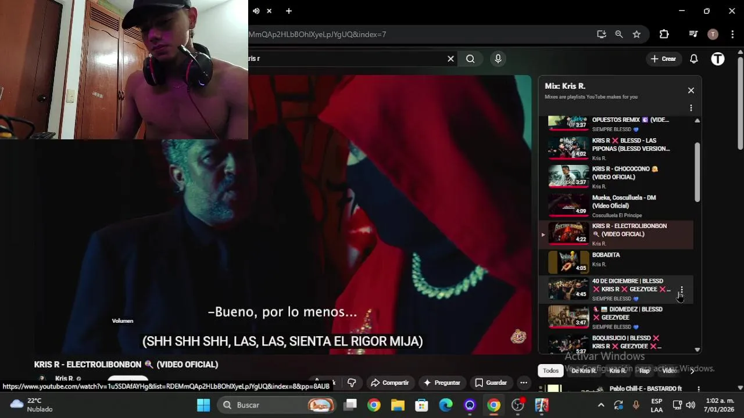Click the Compartir button
This screenshot has width=744, height=418.
pyautogui.click(x=389, y=383)
